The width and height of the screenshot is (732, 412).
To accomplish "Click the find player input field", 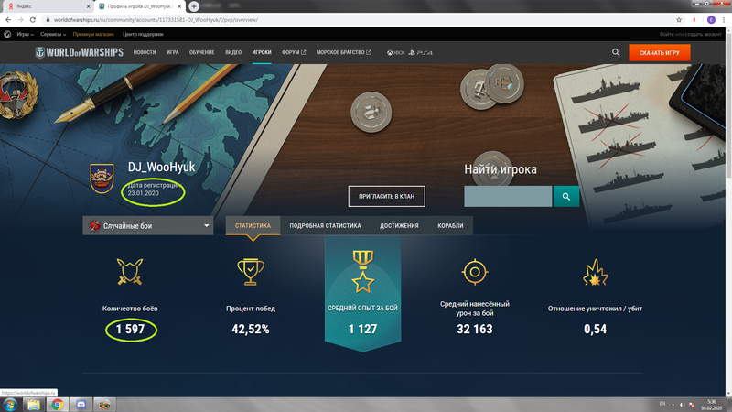I will tap(508, 196).
